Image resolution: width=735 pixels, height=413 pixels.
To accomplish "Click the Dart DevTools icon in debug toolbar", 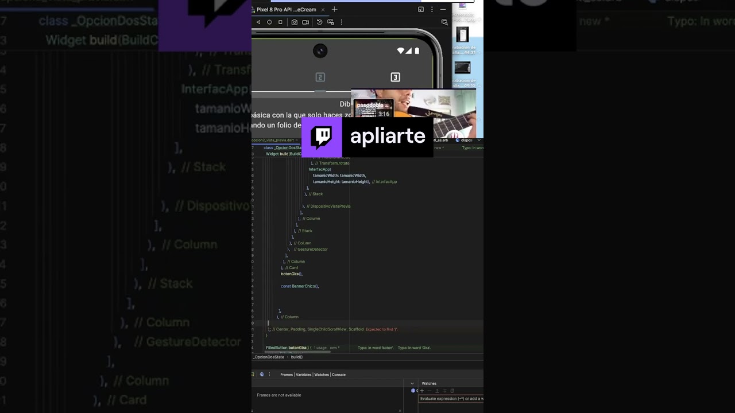I will click(262, 375).
